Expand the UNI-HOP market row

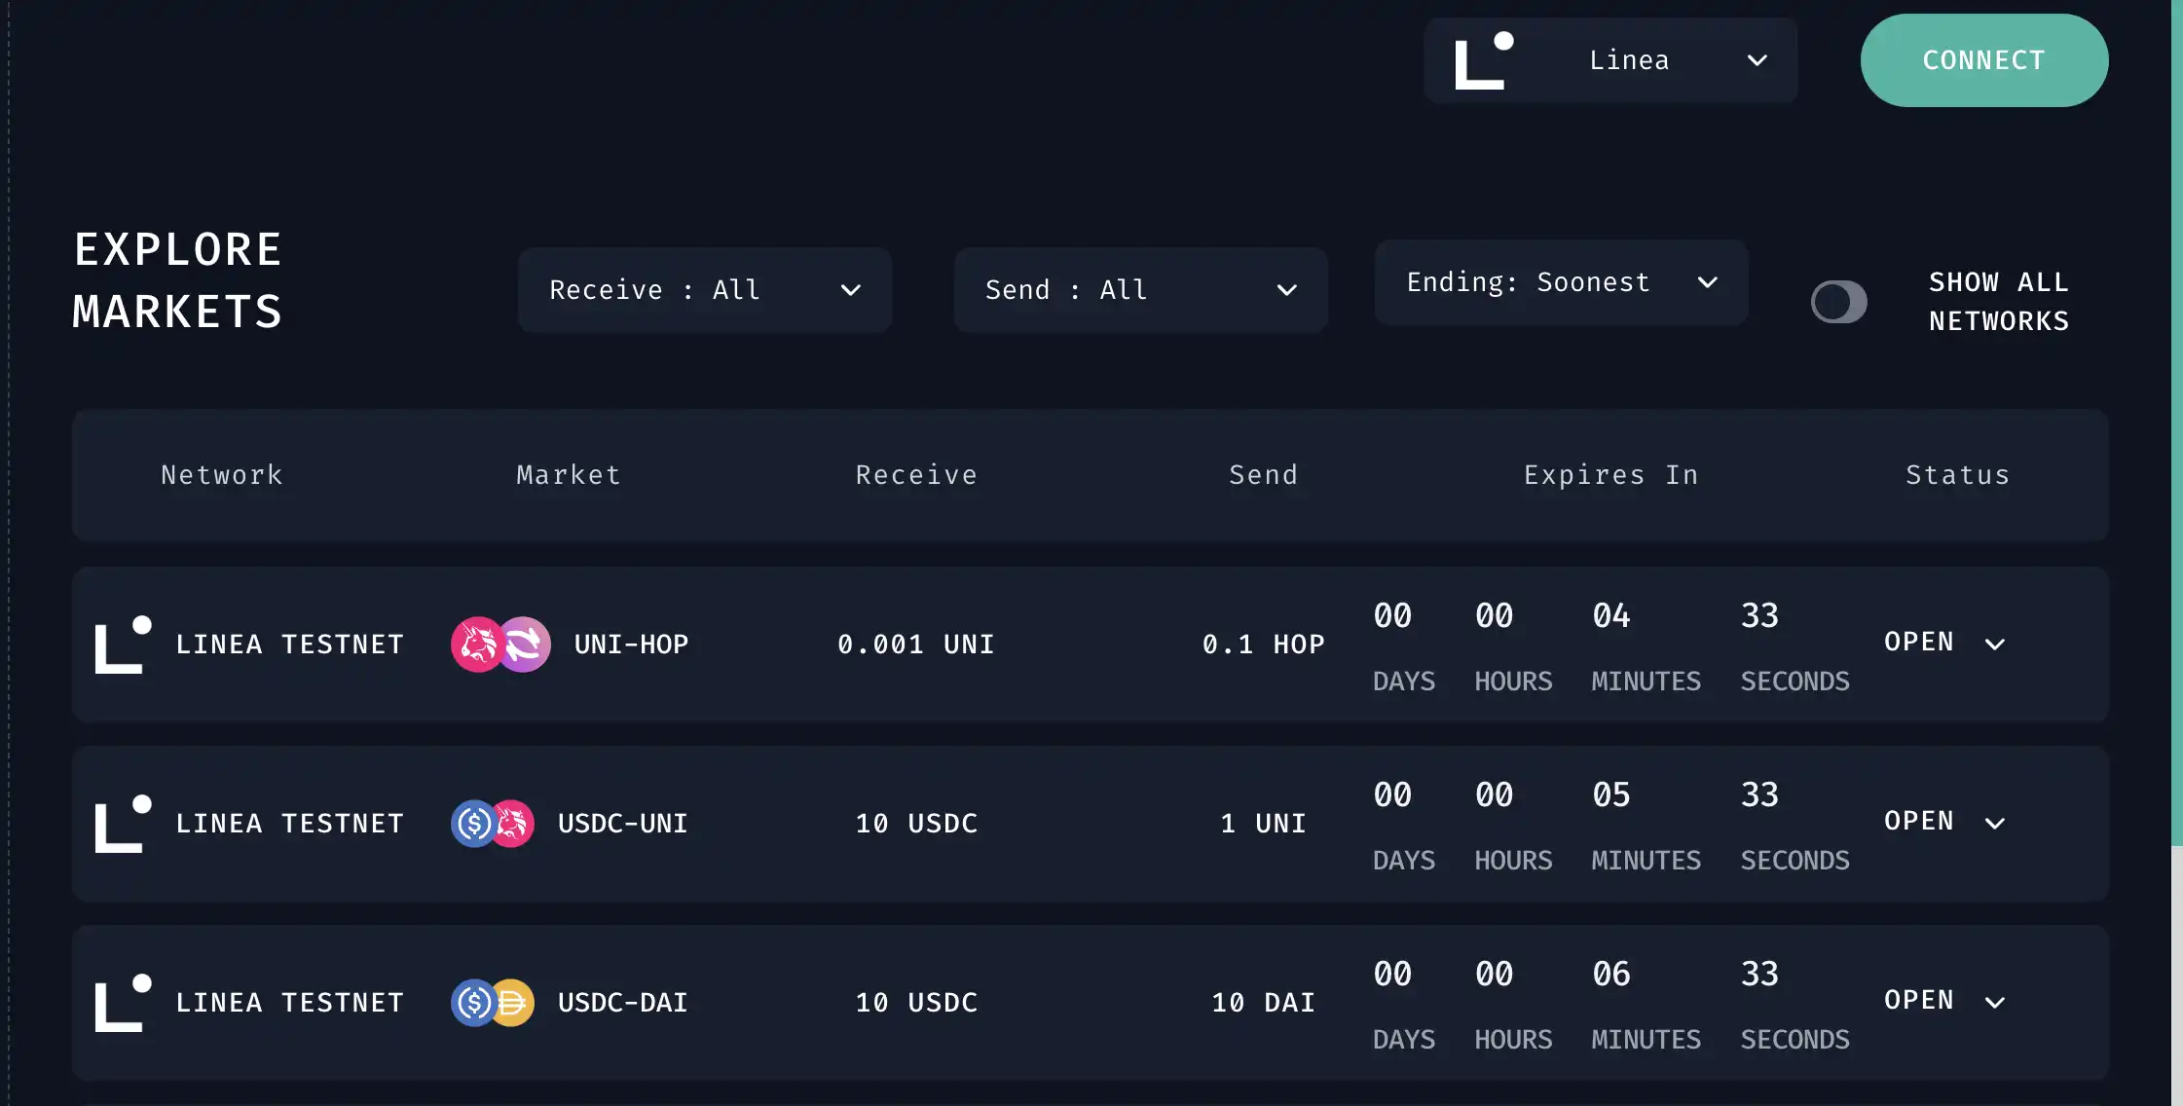(1995, 644)
